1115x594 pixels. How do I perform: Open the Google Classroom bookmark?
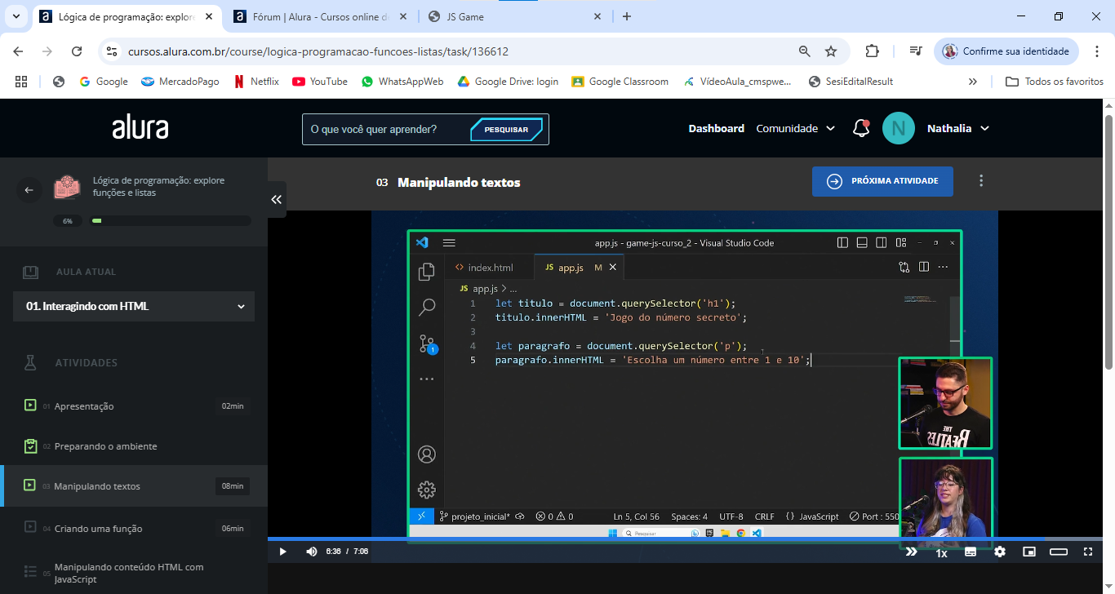620,82
